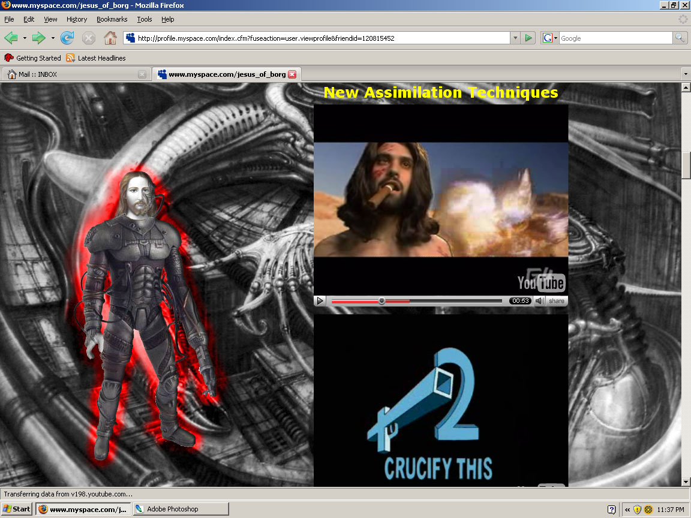691x518 pixels.
Task: Click the green Go arrow button
Action: (x=528, y=38)
